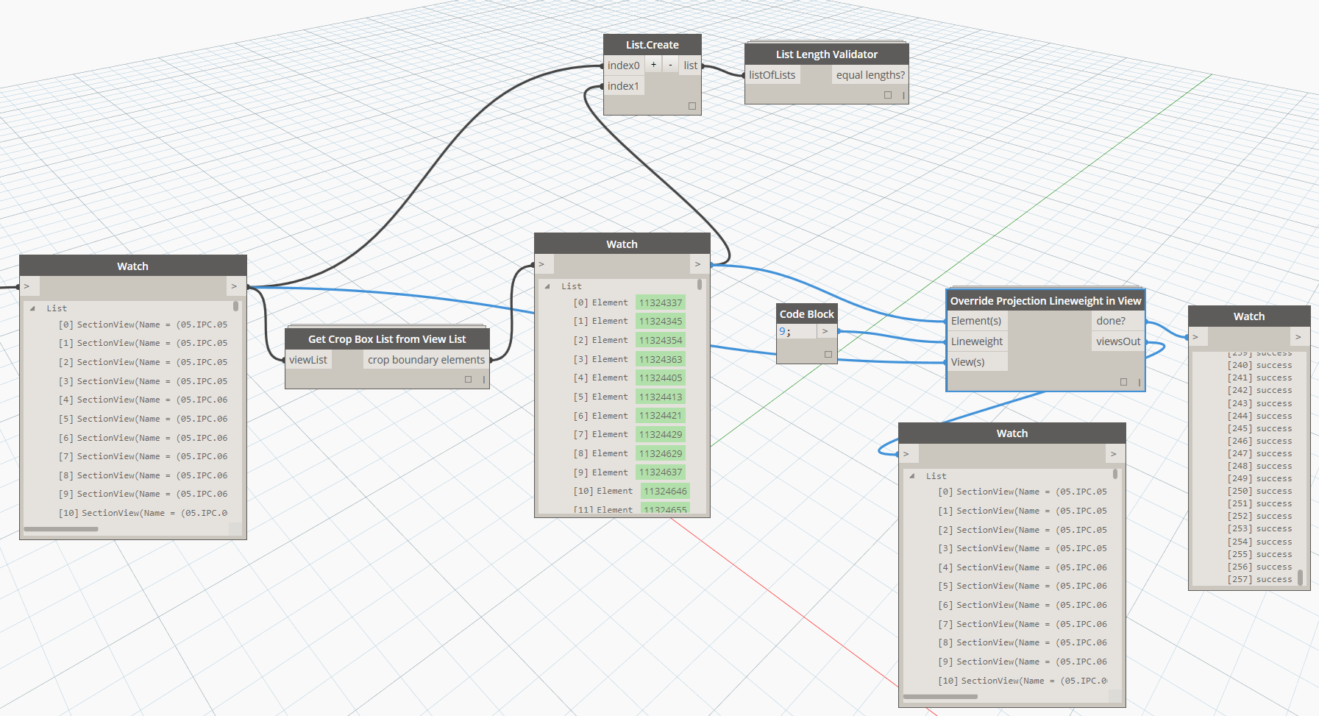
Task: Click the Code Block output port arrow
Action: point(825,331)
